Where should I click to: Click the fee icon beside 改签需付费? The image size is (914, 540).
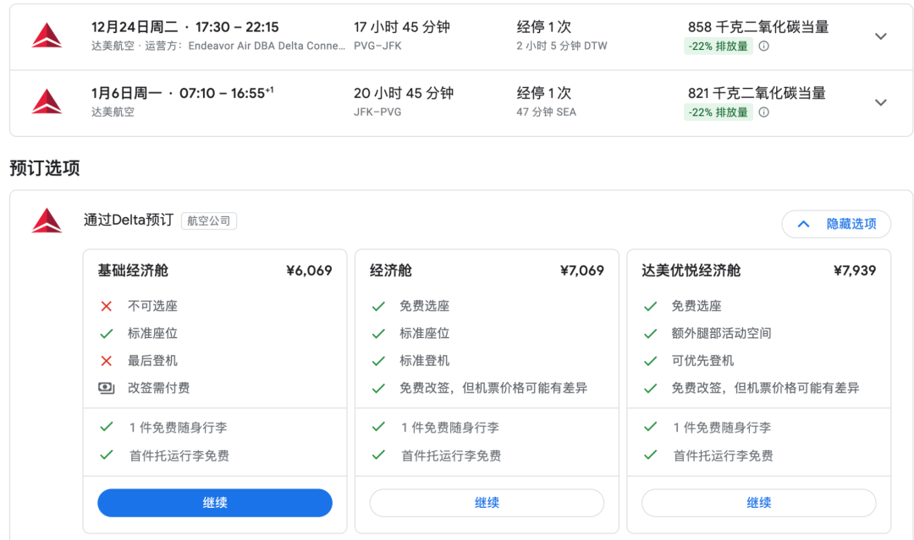106,388
